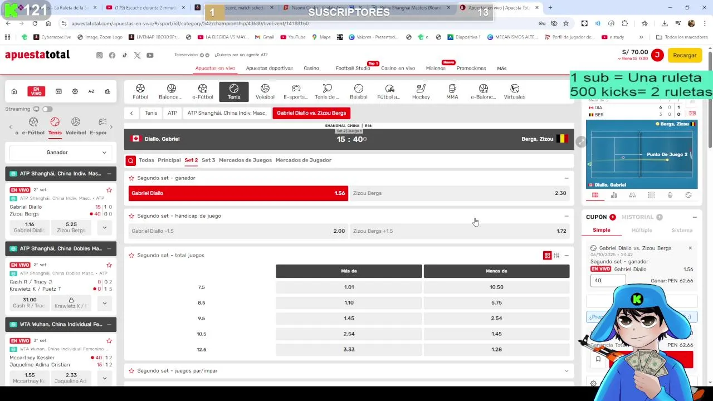This screenshot has height=401, width=713.
Task: Favorite the Segundo set - total juegos market
Action: coord(131,255)
